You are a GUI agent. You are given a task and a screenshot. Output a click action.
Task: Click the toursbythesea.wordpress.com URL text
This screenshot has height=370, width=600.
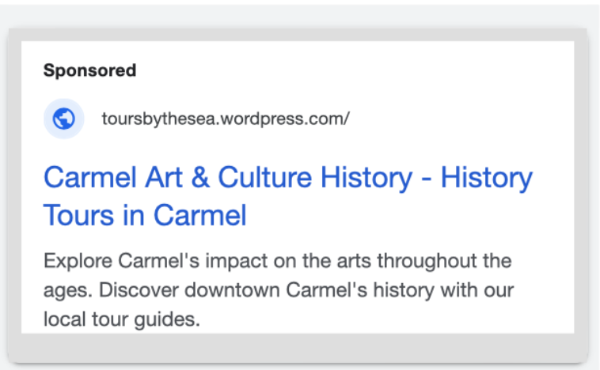[226, 119]
